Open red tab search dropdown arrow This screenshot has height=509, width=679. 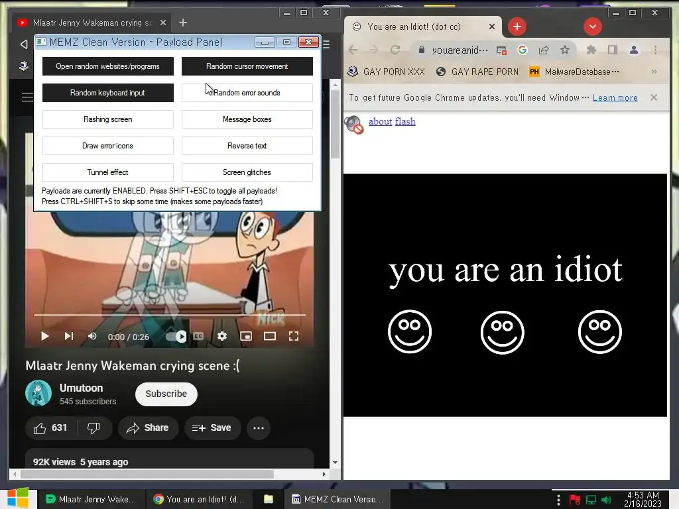pos(592,27)
